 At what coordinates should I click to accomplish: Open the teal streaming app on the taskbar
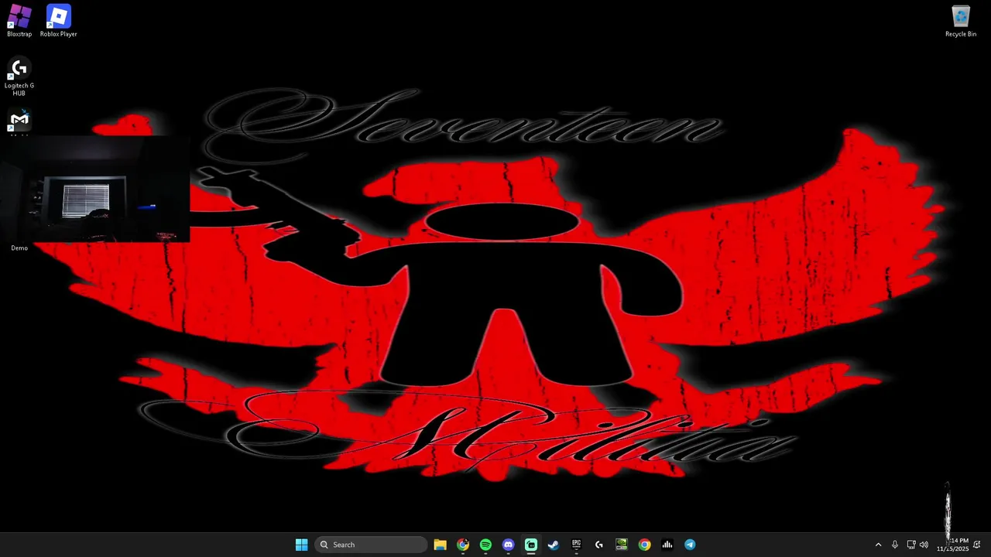click(531, 545)
